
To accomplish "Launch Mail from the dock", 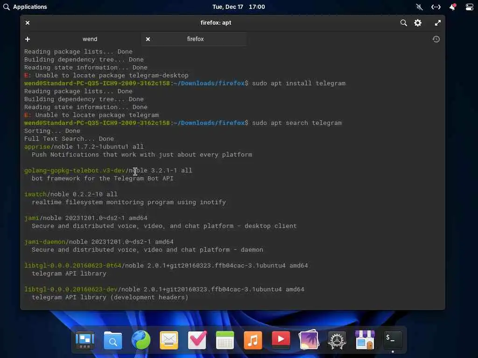I will click(x=169, y=340).
